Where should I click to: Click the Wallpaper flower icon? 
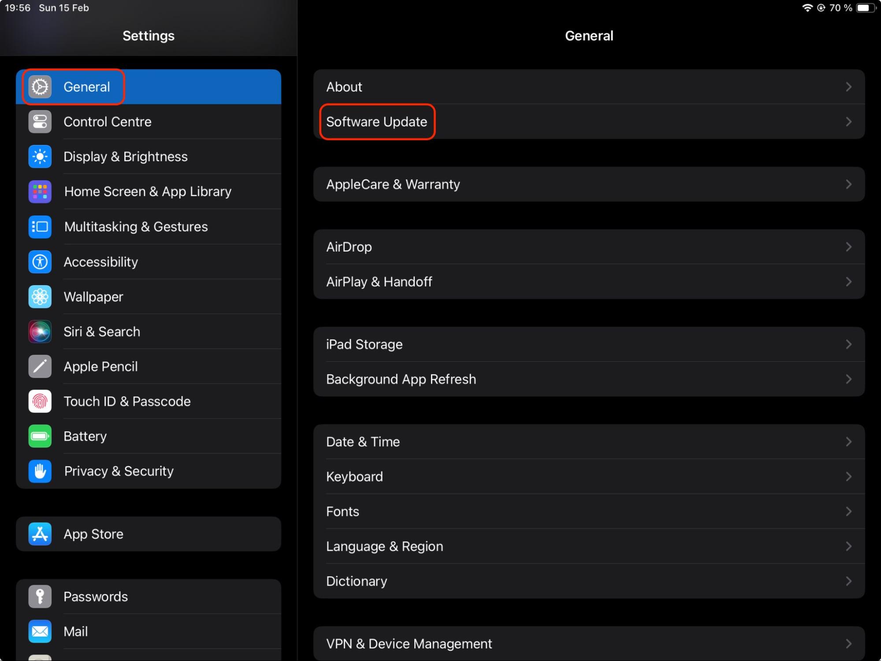click(x=40, y=297)
